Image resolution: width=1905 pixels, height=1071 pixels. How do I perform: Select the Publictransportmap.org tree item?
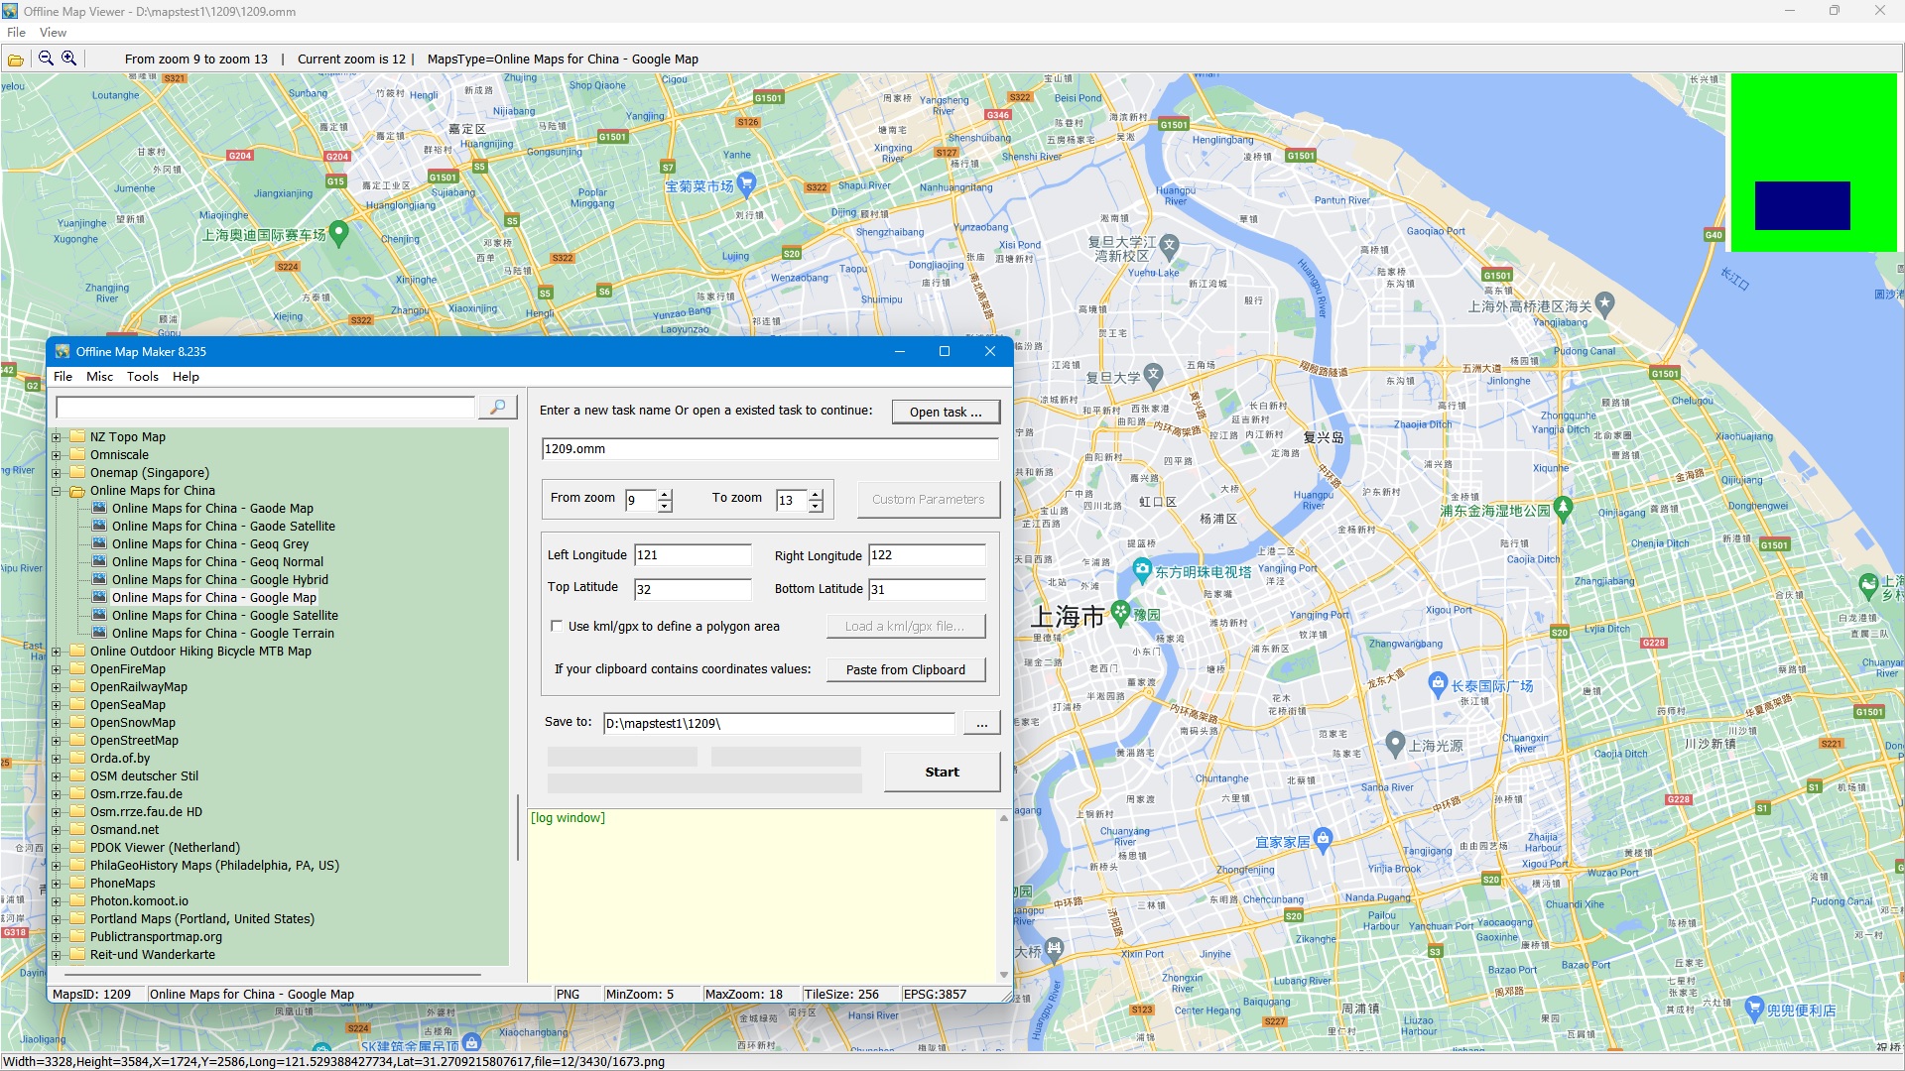156,936
